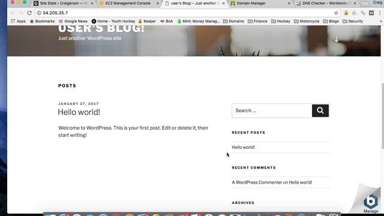384x216 pixels.
Task: Click the square extension icon beside menu
Action: [x=371, y=13]
